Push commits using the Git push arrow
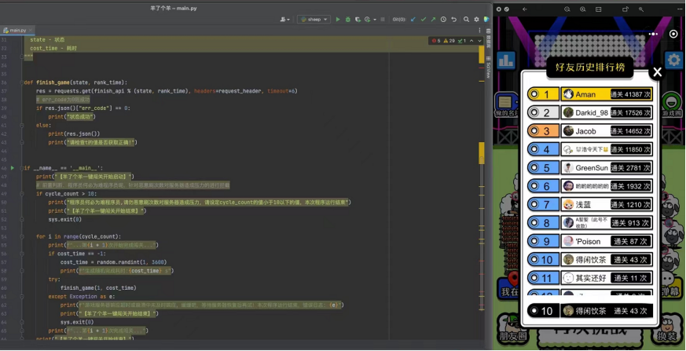 tap(433, 19)
